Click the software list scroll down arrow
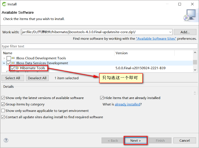Viewport: 199px width, 148px height. [x=195, y=70]
